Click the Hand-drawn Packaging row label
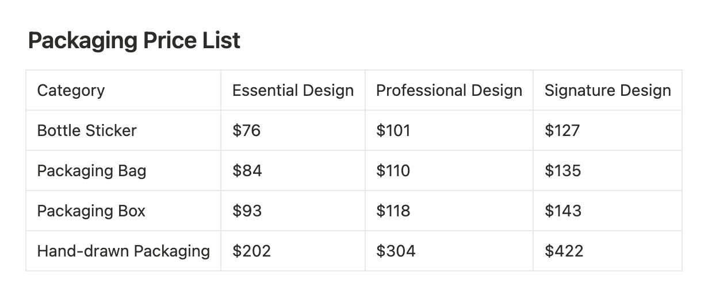Screen dimensions: 712x303 123,251
